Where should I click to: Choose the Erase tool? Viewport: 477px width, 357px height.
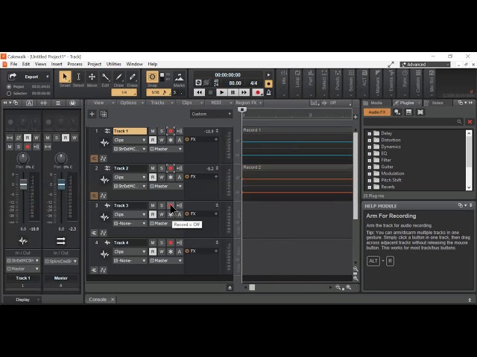click(x=133, y=77)
